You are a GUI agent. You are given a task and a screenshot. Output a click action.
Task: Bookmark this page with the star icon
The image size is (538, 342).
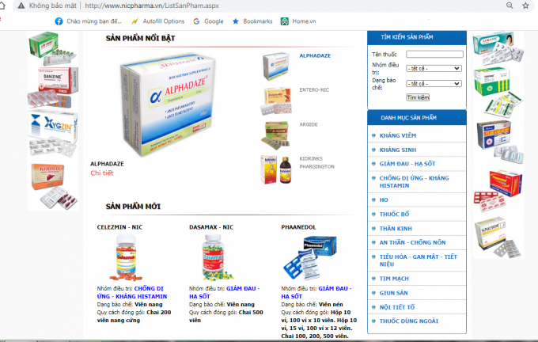coord(525,6)
